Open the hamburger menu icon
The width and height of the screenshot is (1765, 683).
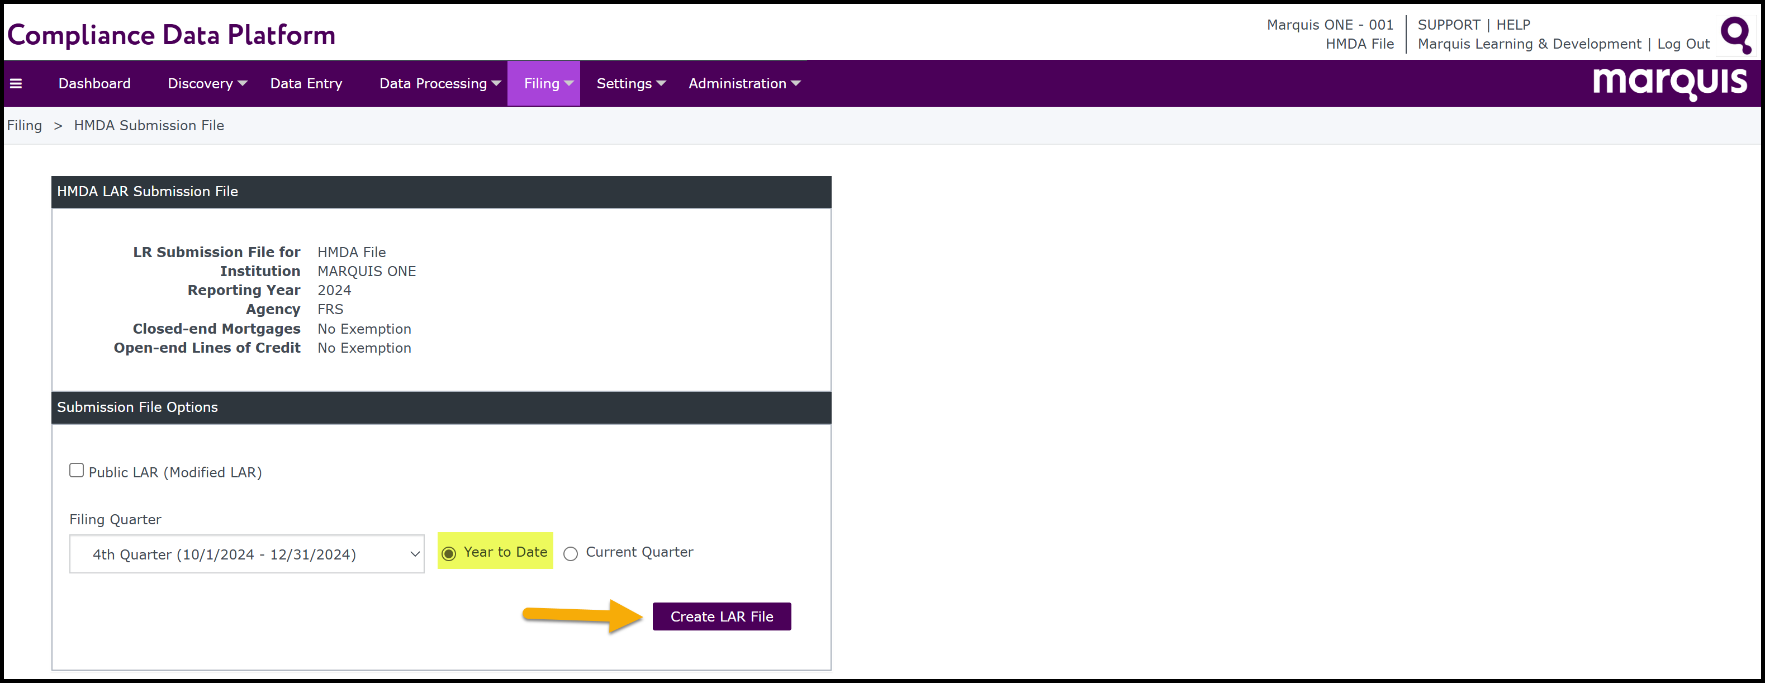point(16,84)
